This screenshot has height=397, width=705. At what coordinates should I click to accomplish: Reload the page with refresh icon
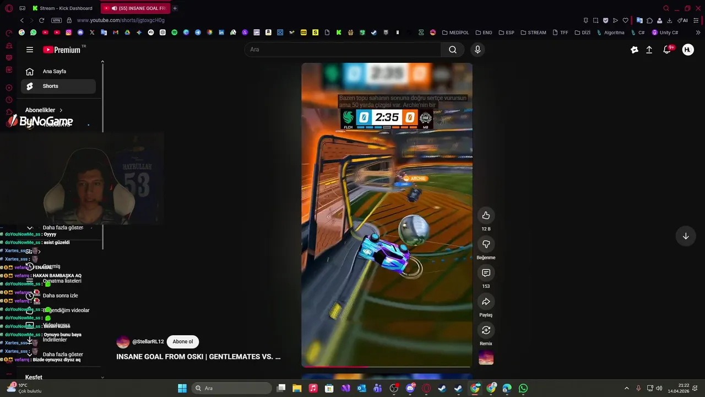tap(41, 20)
